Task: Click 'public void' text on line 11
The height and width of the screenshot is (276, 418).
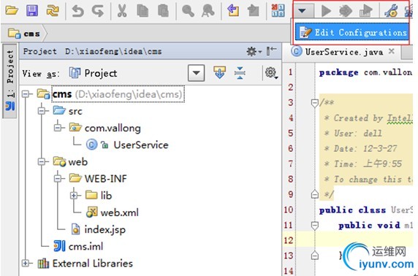Action: [369, 225]
